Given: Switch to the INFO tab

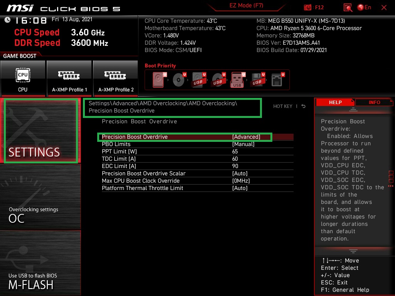Looking at the screenshot, I should coord(374,102).
